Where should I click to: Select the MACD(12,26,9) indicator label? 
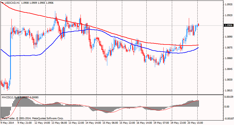[x=11, y=97]
